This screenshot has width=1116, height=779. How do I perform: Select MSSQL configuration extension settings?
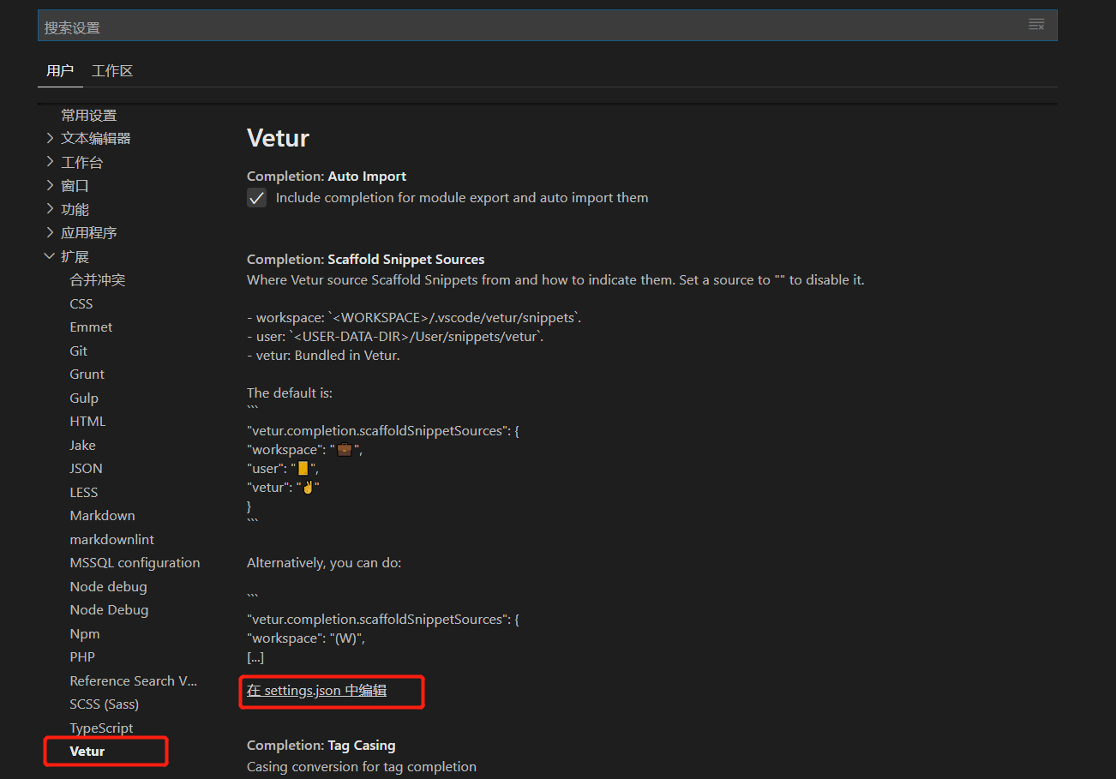coord(135,562)
